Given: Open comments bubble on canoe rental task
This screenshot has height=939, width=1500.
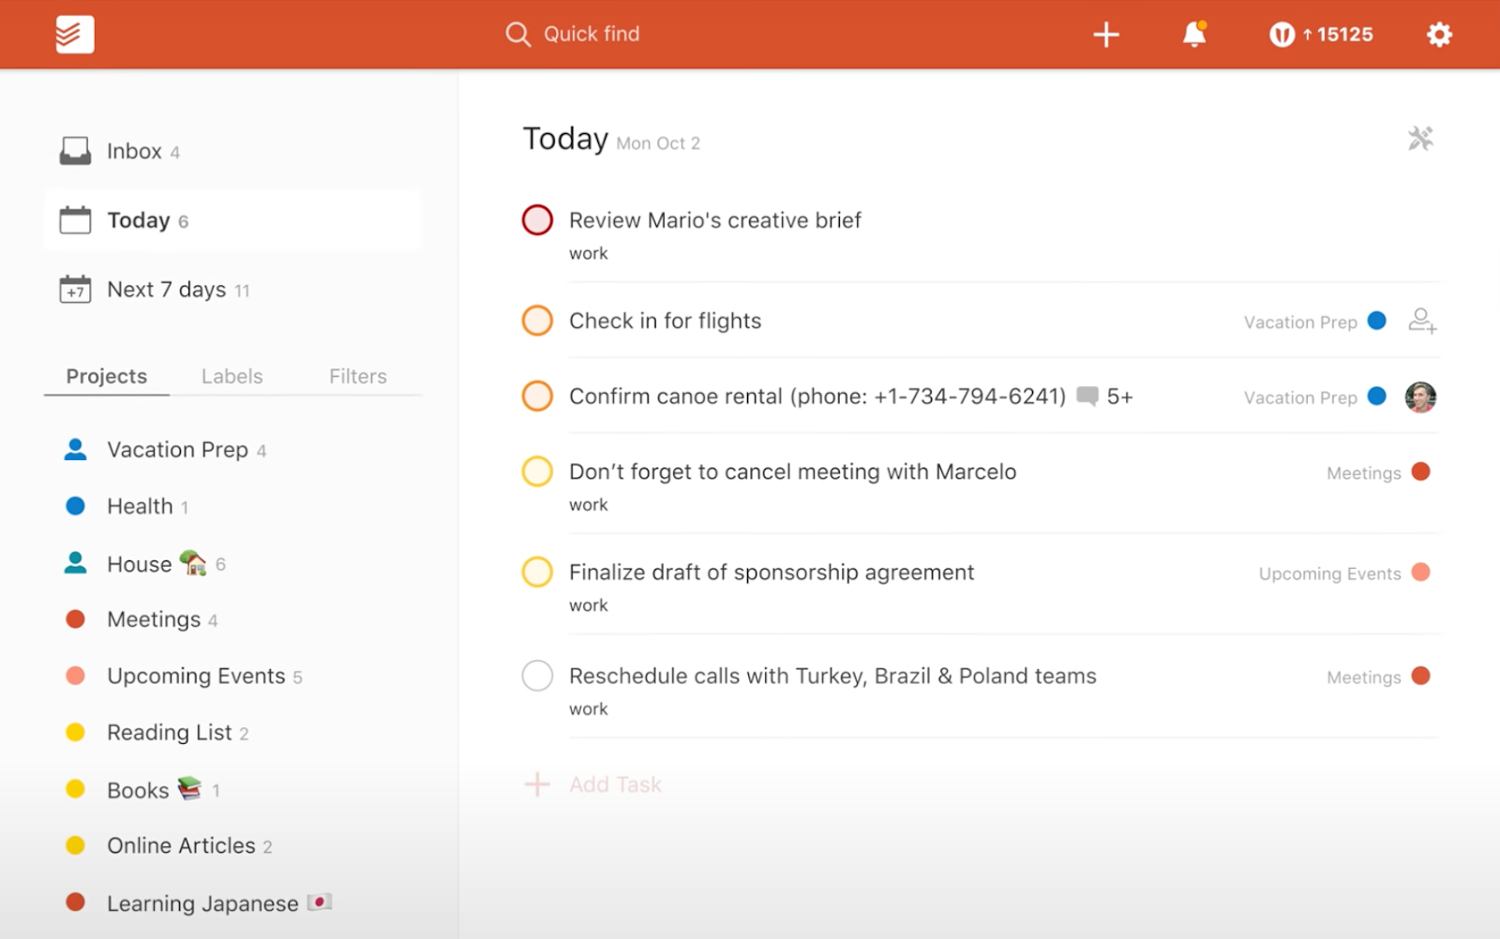Looking at the screenshot, I should (x=1087, y=396).
